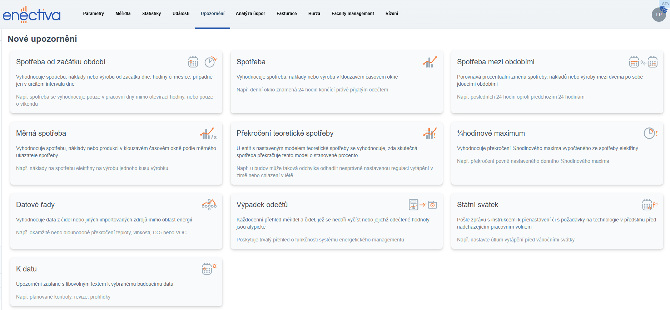Click the meter outage icon on Výpadek odečtů
Screen dimensions: 670x310
click(x=423, y=205)
